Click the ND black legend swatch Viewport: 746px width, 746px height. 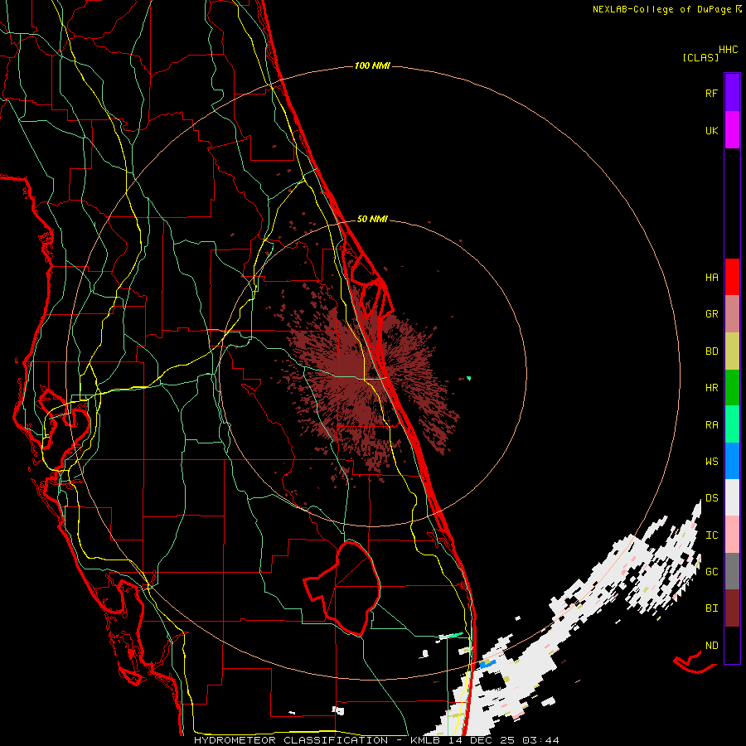tap(732, 645)
